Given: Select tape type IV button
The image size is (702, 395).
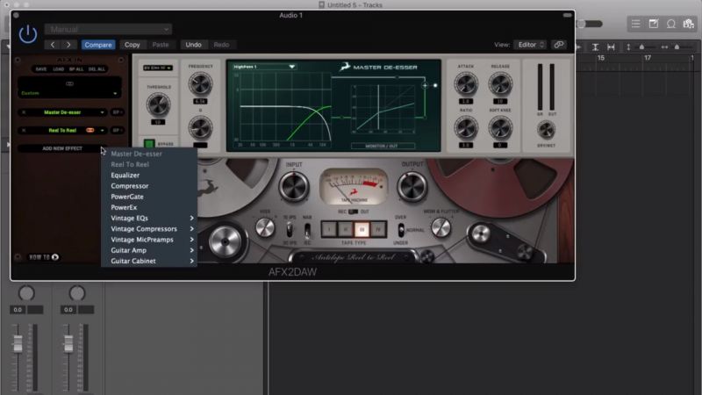Looking at the screenshot, I should coord(378,229).
